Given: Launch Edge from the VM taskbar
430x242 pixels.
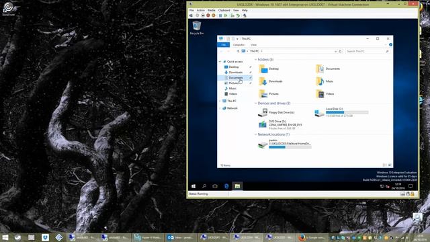Looking at the screenshot, I should (x=226, y=186).
